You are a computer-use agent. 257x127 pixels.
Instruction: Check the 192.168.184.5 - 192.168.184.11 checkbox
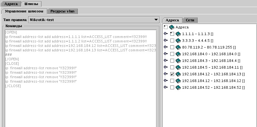[x=172, y=67]
